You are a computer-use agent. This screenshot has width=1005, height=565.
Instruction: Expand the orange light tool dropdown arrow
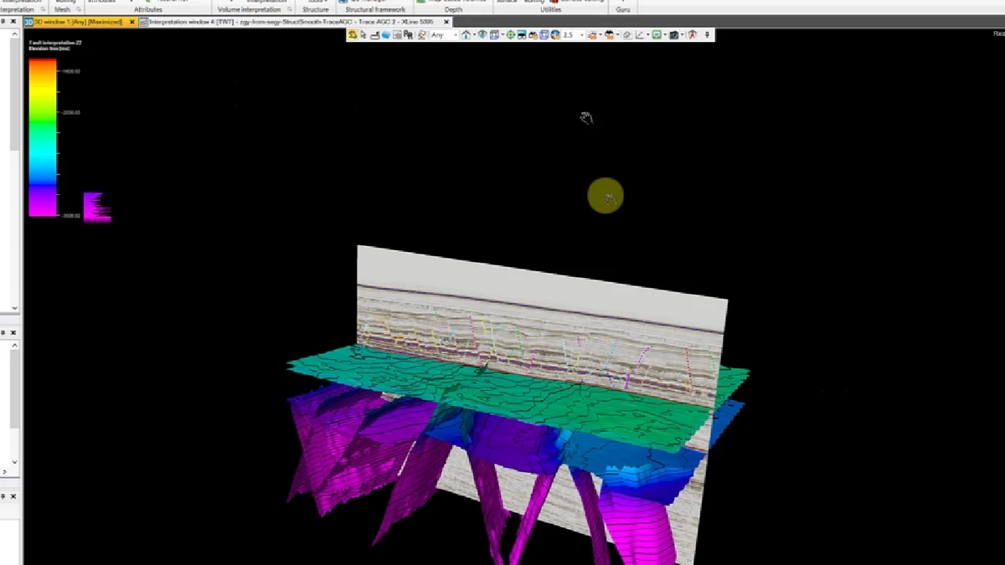pyautogui.click(x=601, y=35)
